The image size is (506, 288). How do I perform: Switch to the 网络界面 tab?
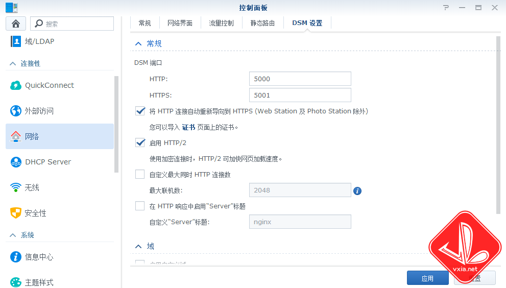180,23
